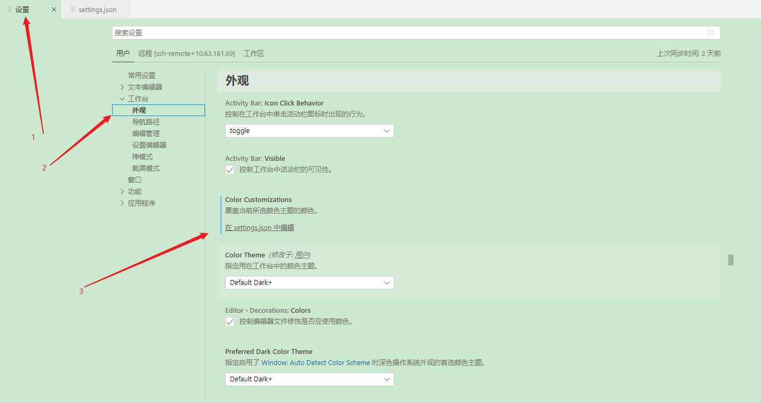Viewport: 761px width, 403px height.
Task: Select 工作台 in the settings tree
Action: [x=138, y=99]
